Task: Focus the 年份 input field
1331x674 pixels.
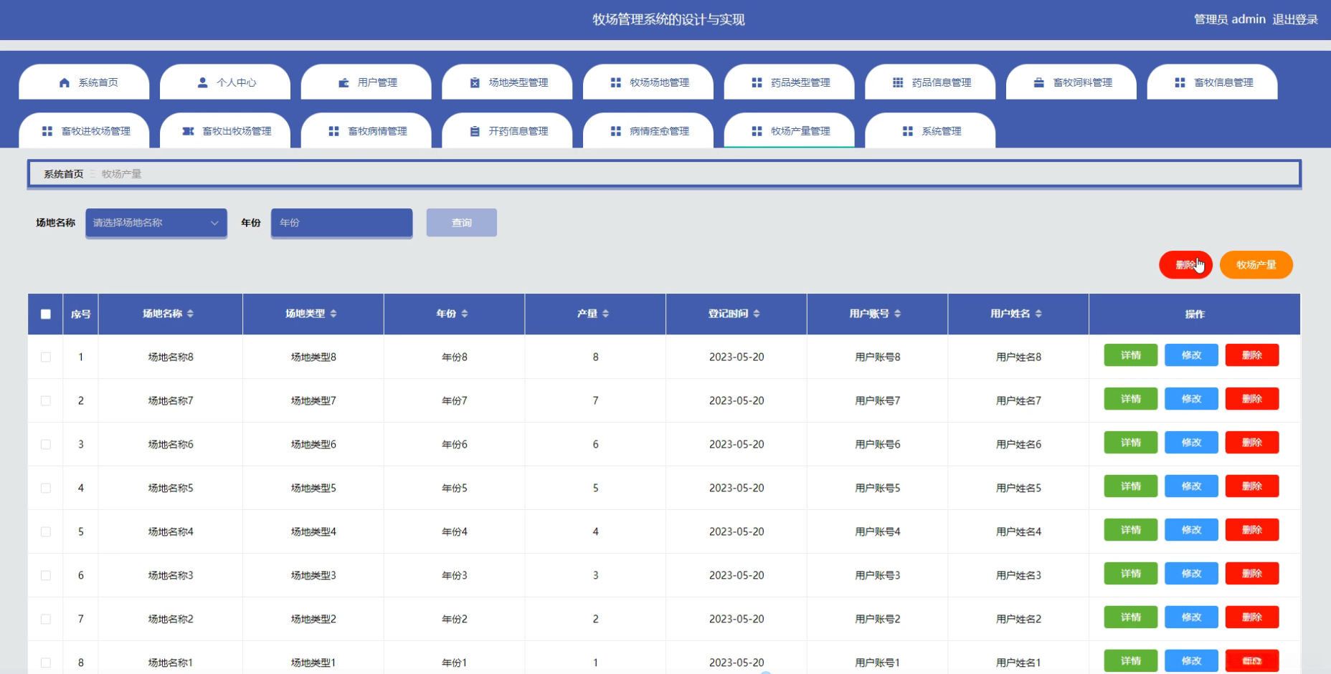Action: (x=341, y=223)
